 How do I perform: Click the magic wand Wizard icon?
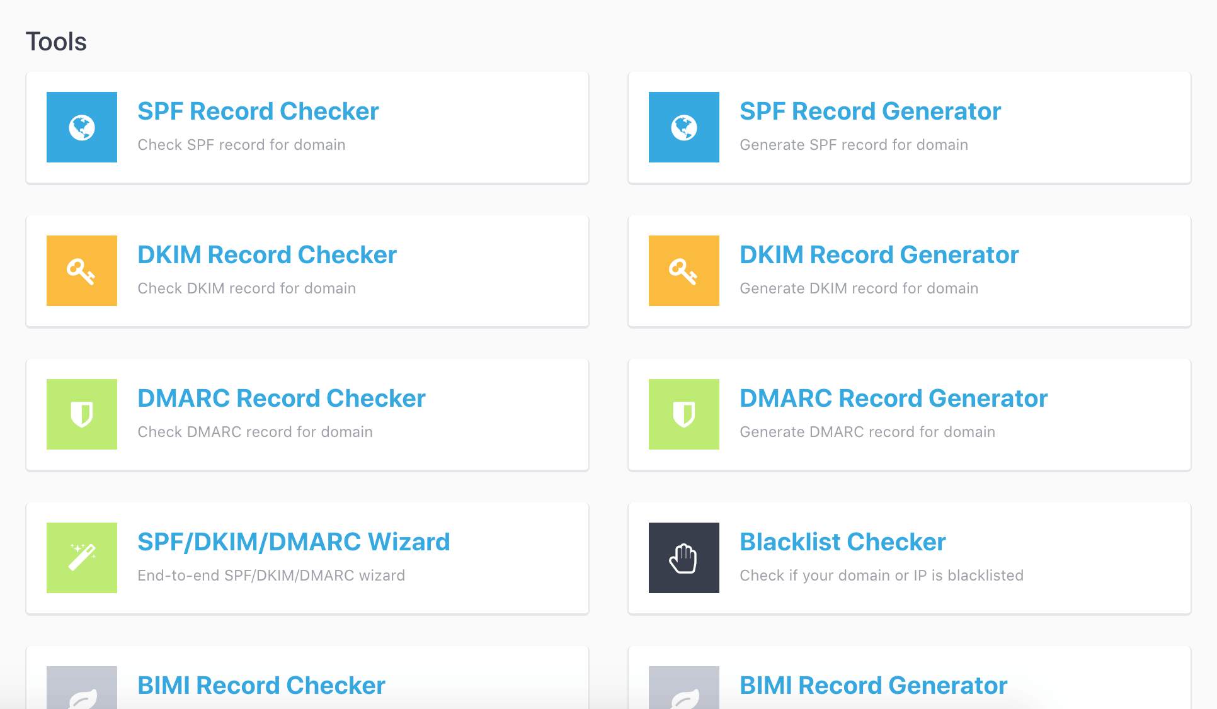pyautogui.click(x=82, y=558)
